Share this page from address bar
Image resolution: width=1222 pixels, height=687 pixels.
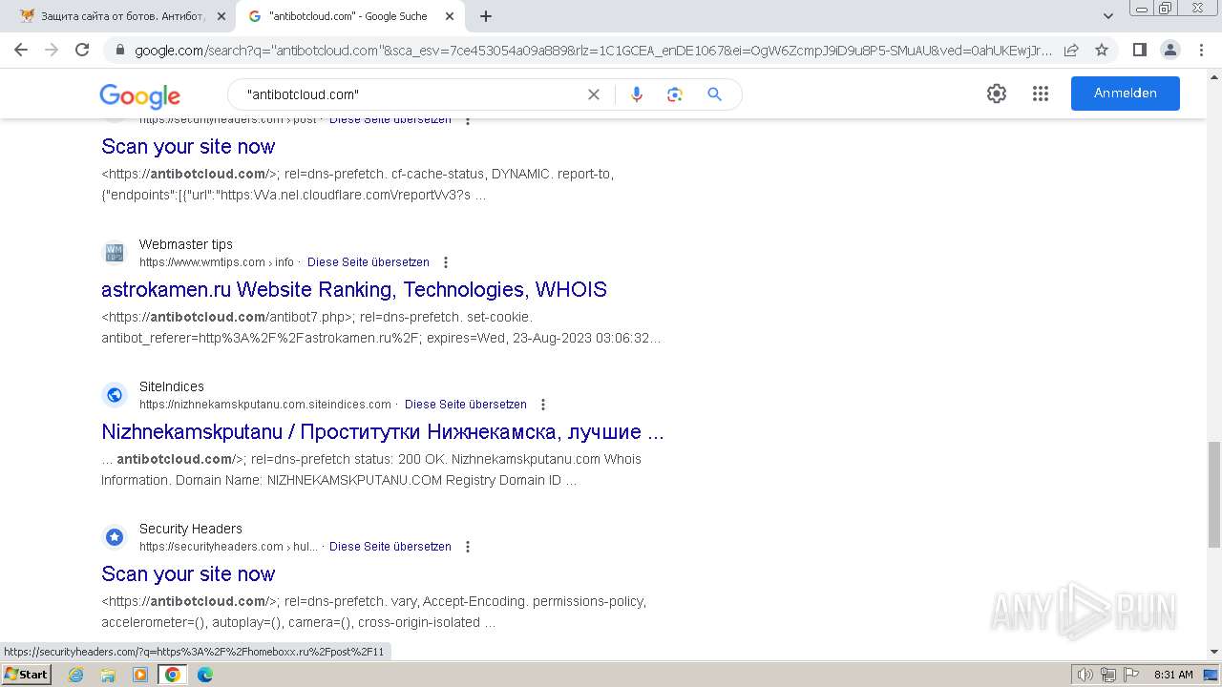tap(1071, 50)
